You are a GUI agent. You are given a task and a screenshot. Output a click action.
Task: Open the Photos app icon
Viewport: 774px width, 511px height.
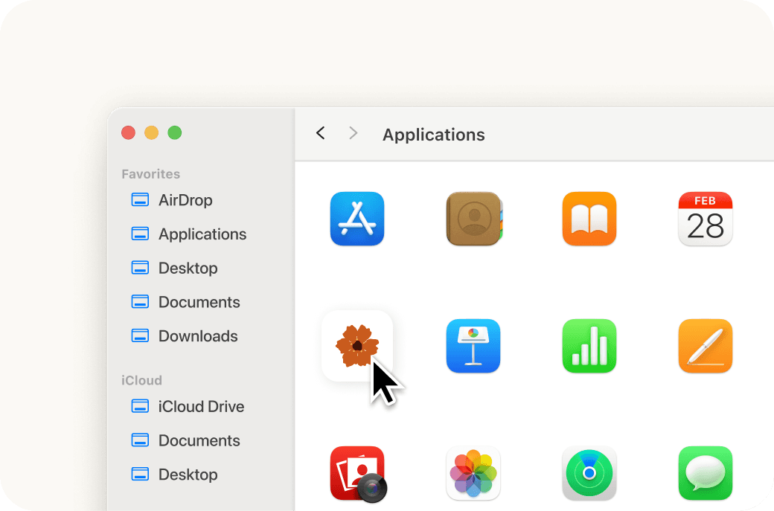(x=473, y=473)
